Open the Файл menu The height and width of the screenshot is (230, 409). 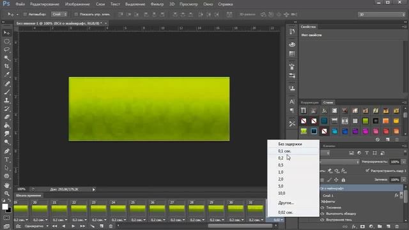20,4
